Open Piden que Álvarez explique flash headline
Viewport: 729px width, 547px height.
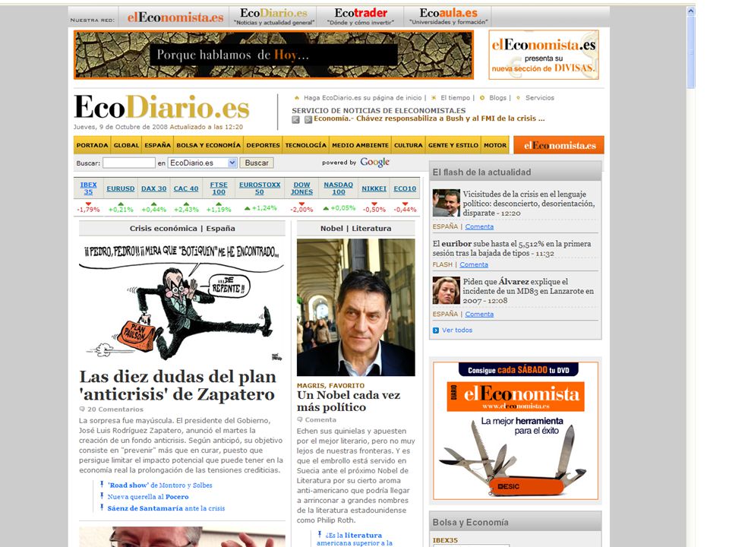tap(529, 291)
